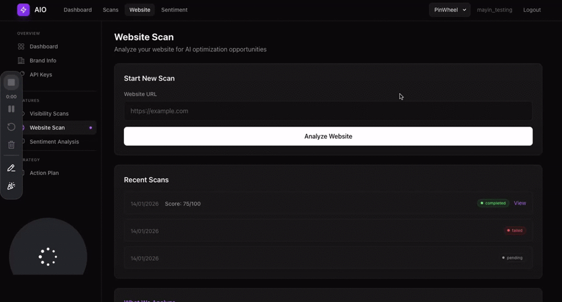Image resolution: width=562 pixels, height=302 pixels.
Task: Open the failed scan row
Action: pos(328,231)
